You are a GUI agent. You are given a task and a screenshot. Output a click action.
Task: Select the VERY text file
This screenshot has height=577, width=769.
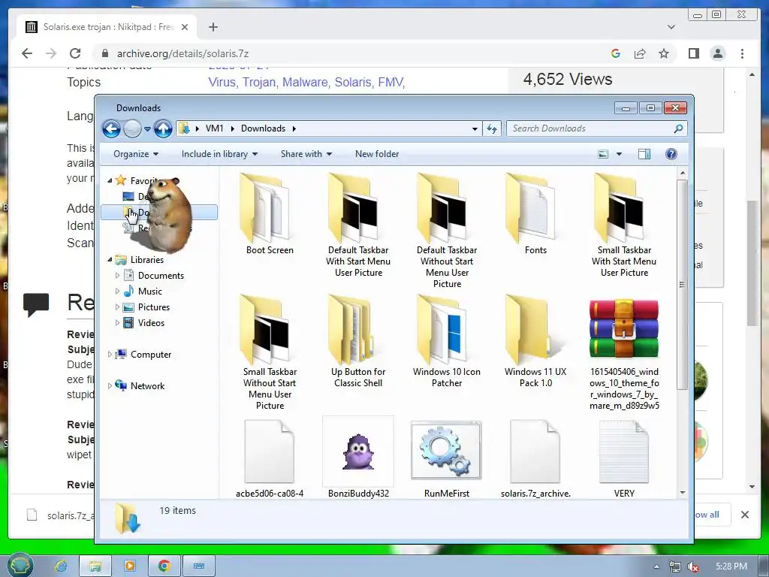pos(624,459)
